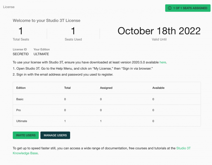
Task: Click the ULTIMATE edition value
Action: pos(41,54)
